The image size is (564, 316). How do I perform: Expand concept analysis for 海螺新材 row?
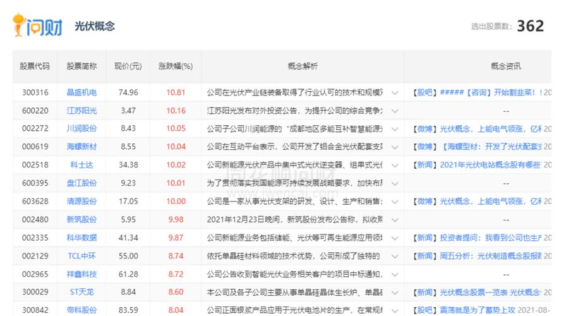pyautogui.click(x=395, y=147)
